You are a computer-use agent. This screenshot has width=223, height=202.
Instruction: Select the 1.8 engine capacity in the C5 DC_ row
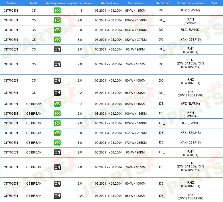click(80, 11)
